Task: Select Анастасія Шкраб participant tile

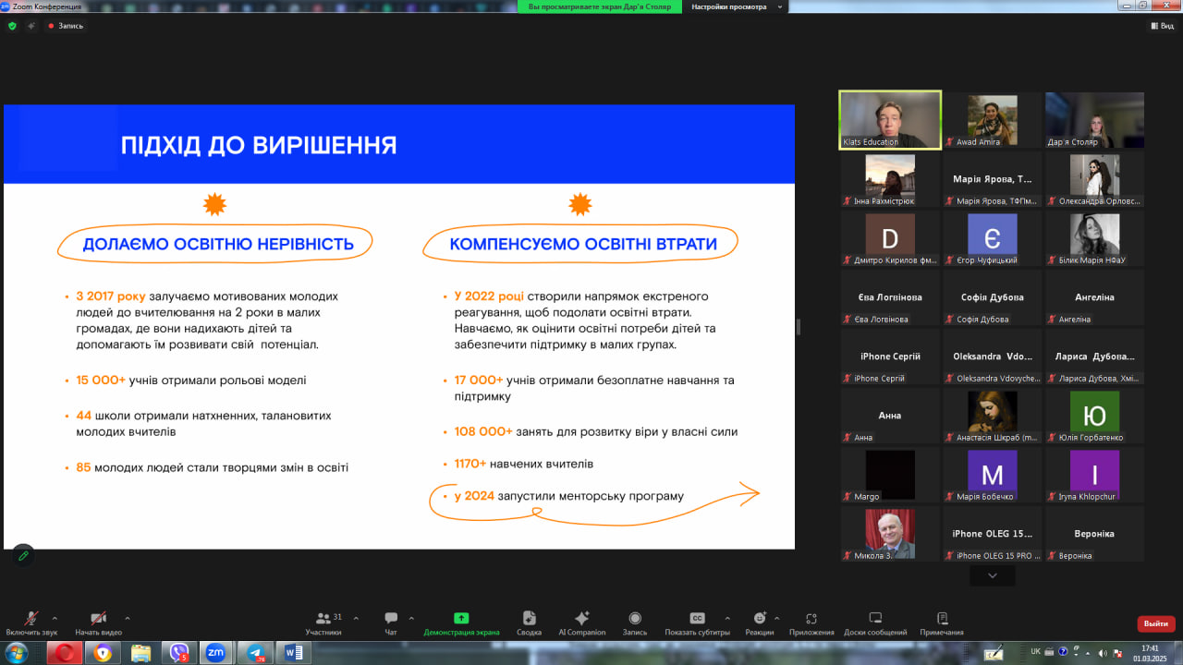Action: [993, 416]
